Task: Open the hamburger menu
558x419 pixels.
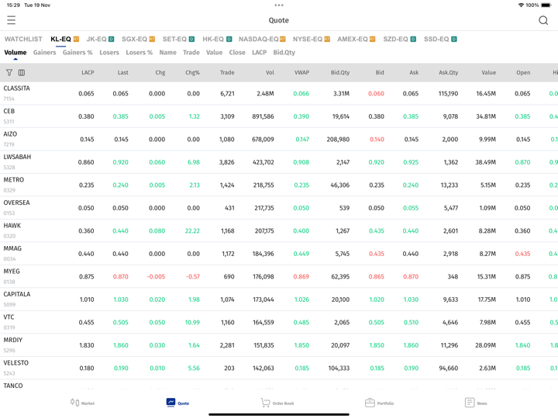Action: (x=11, y=20)
